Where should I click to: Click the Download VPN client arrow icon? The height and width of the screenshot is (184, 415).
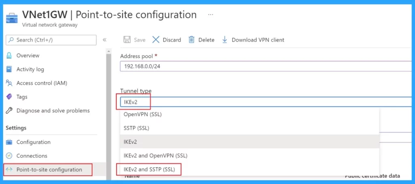point(225,40)
